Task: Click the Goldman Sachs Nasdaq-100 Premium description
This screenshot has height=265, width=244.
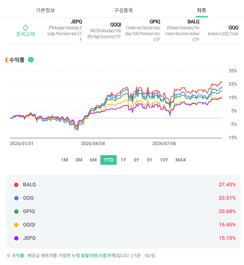Action: [143, 34]
